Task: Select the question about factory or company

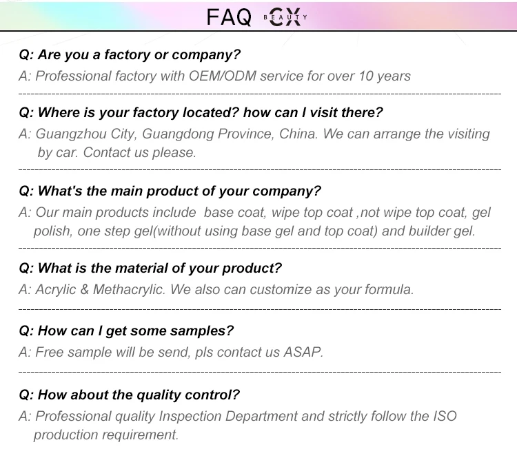Action: (x=130, y=55)
